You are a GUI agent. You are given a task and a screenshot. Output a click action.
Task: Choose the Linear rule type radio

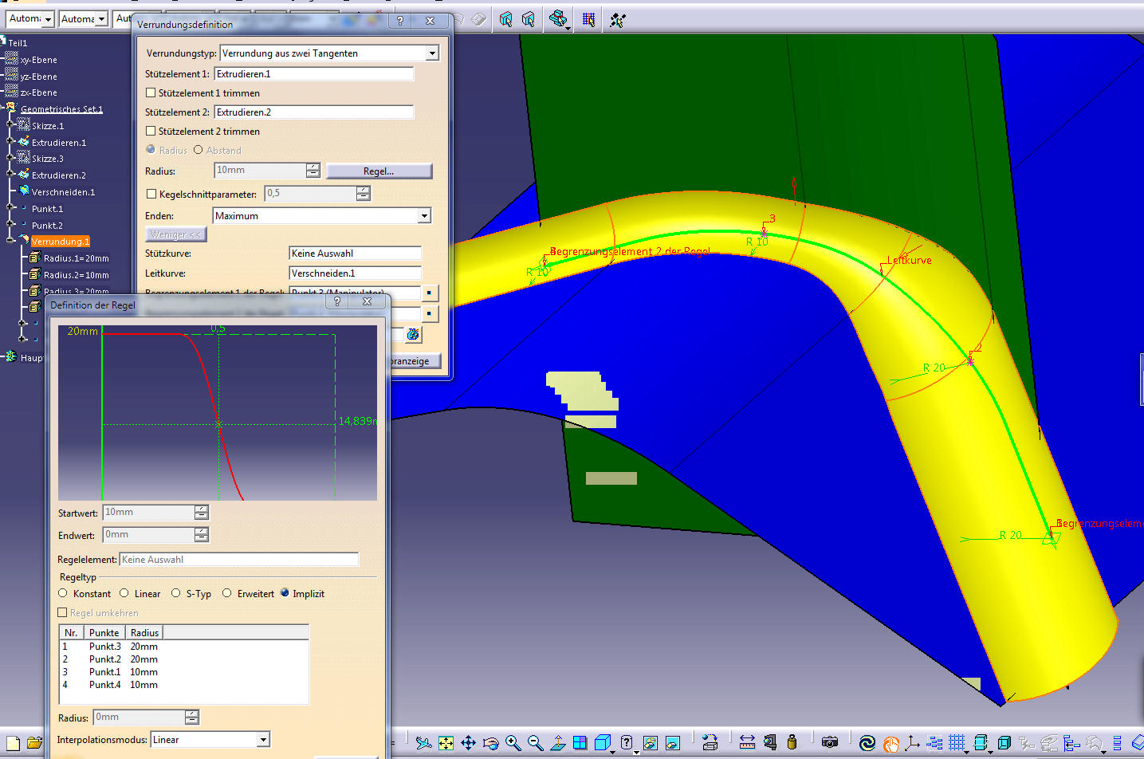tap(124, 593)
